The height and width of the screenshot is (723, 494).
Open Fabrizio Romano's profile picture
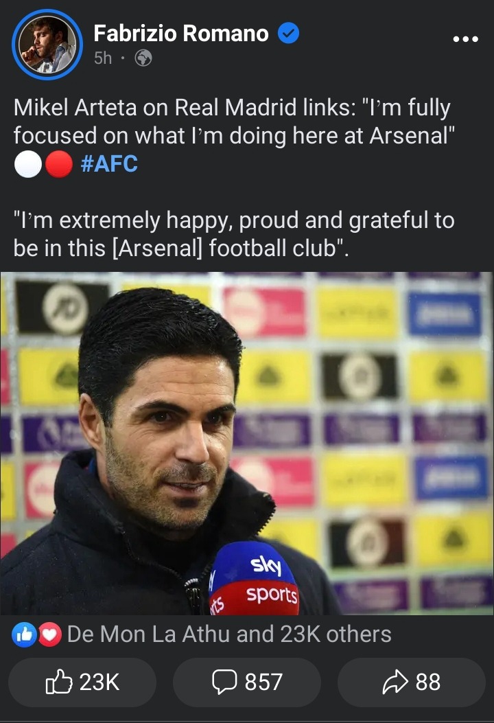pyautogui.click(x=47, y=45)
